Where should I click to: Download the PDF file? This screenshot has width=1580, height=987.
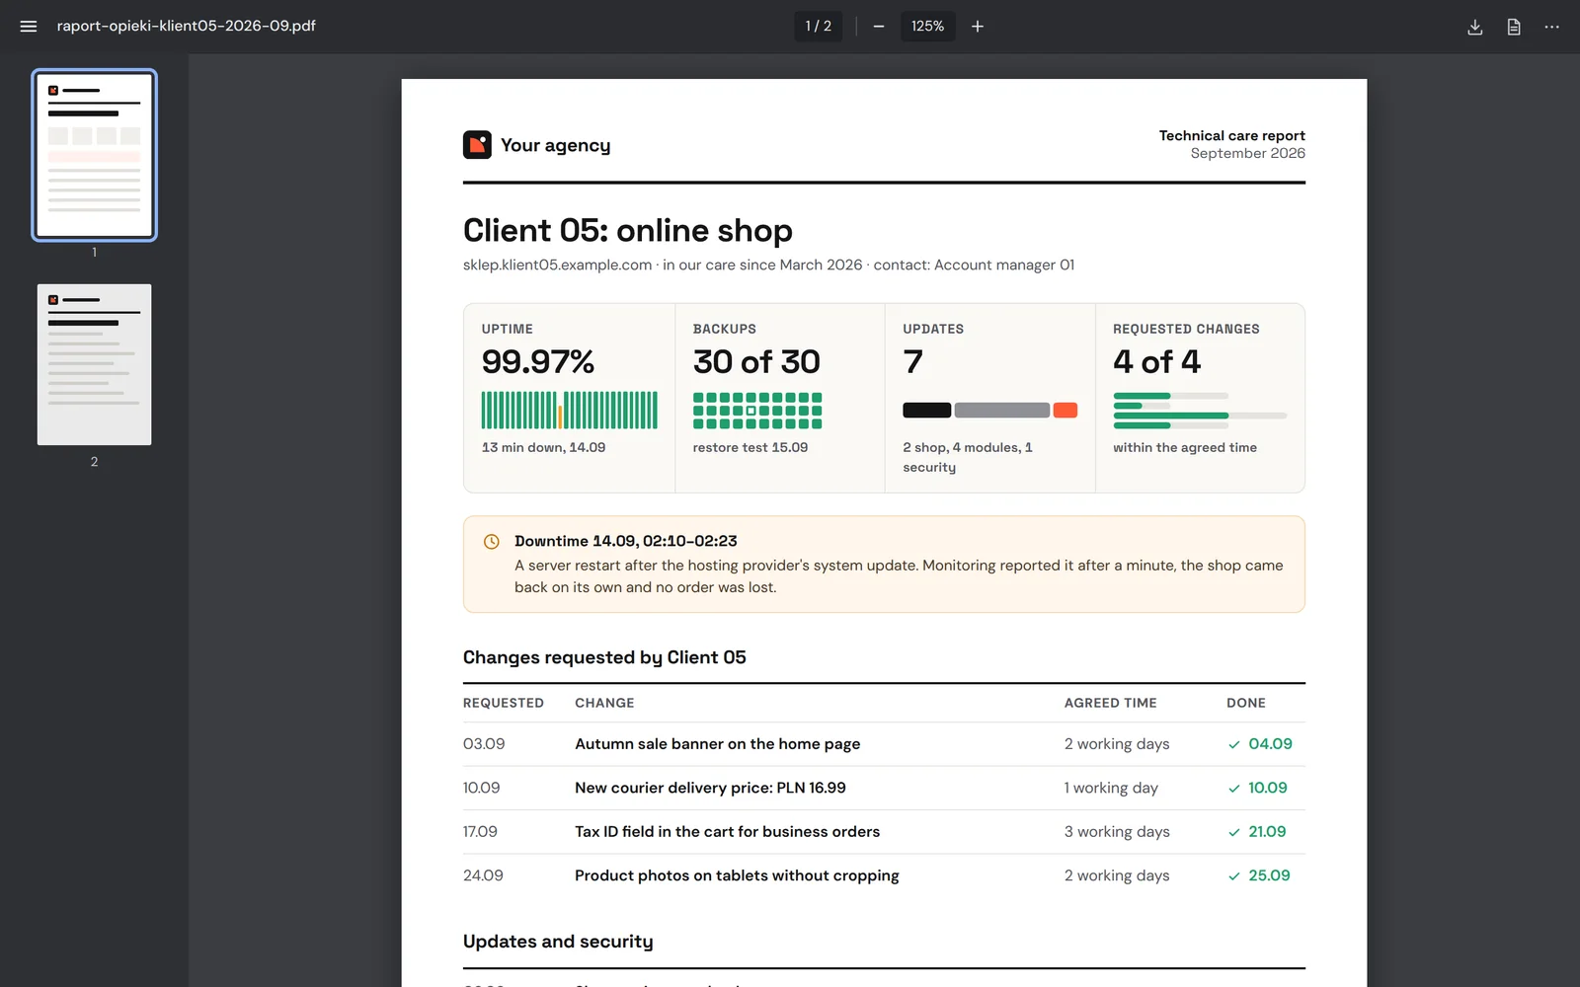coord(1475,27)
